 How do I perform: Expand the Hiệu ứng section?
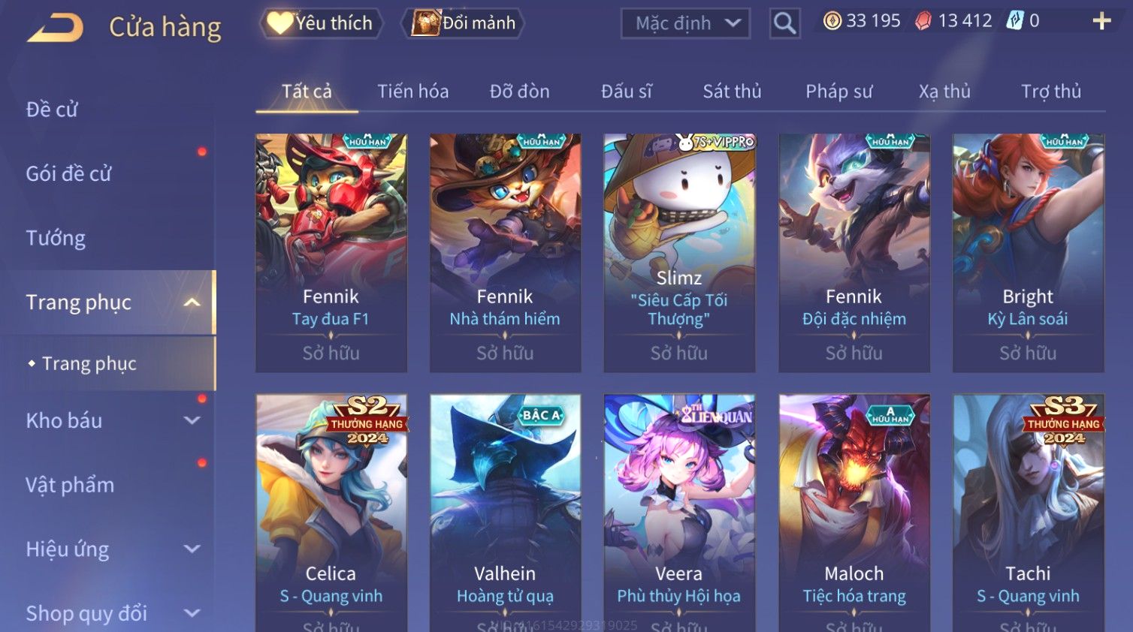click(192, 549)
